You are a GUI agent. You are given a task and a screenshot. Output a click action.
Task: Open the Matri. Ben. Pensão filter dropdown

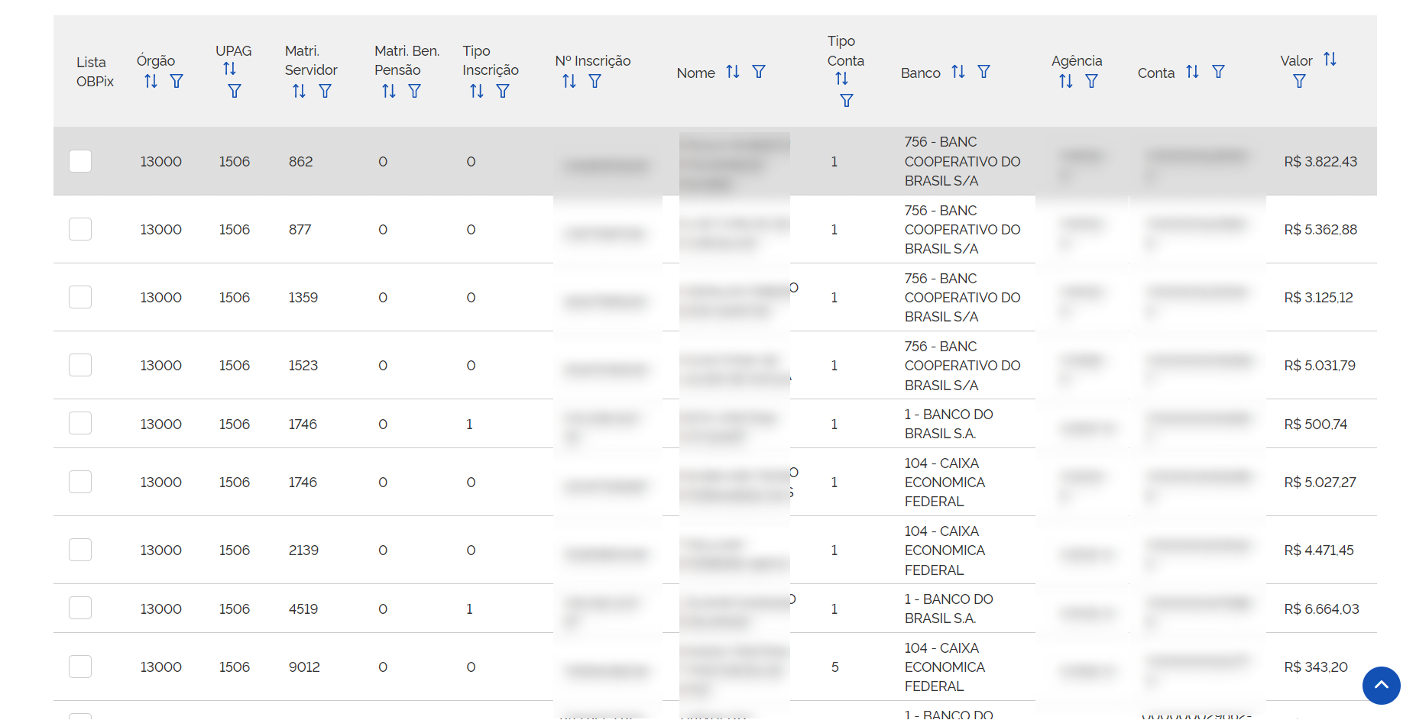[414, 91]
